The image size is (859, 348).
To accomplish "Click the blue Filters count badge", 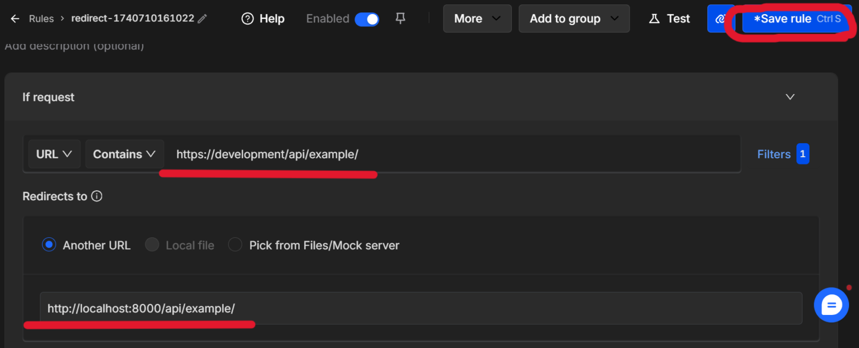I will tap(803, 153).
